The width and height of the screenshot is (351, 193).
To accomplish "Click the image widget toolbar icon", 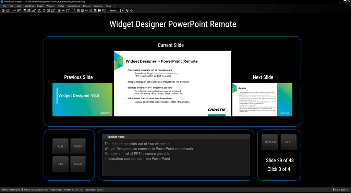I will [59, 11].
